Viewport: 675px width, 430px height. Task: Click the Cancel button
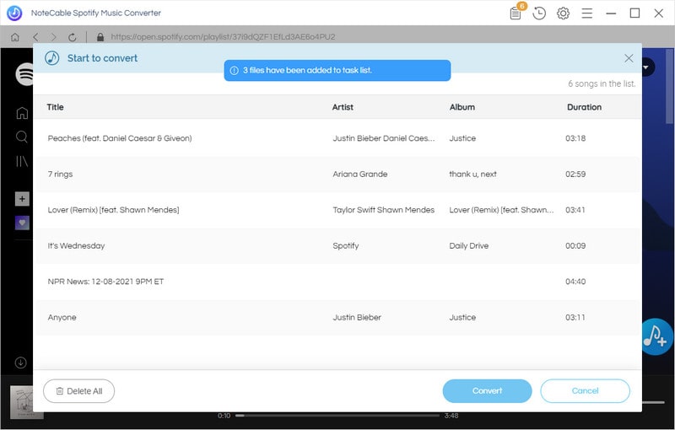(585, 391)
